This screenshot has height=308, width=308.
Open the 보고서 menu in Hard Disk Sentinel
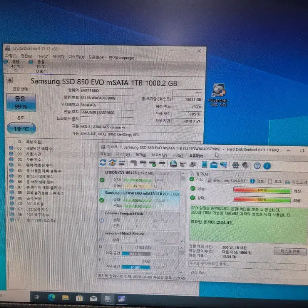click(159, 155)
